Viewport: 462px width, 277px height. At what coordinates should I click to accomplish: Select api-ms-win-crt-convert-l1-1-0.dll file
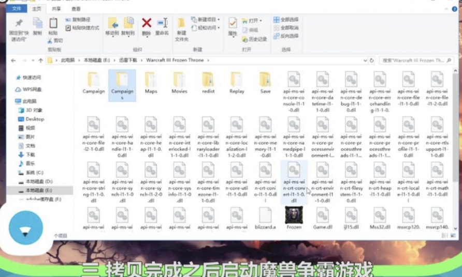pos(294,182)
